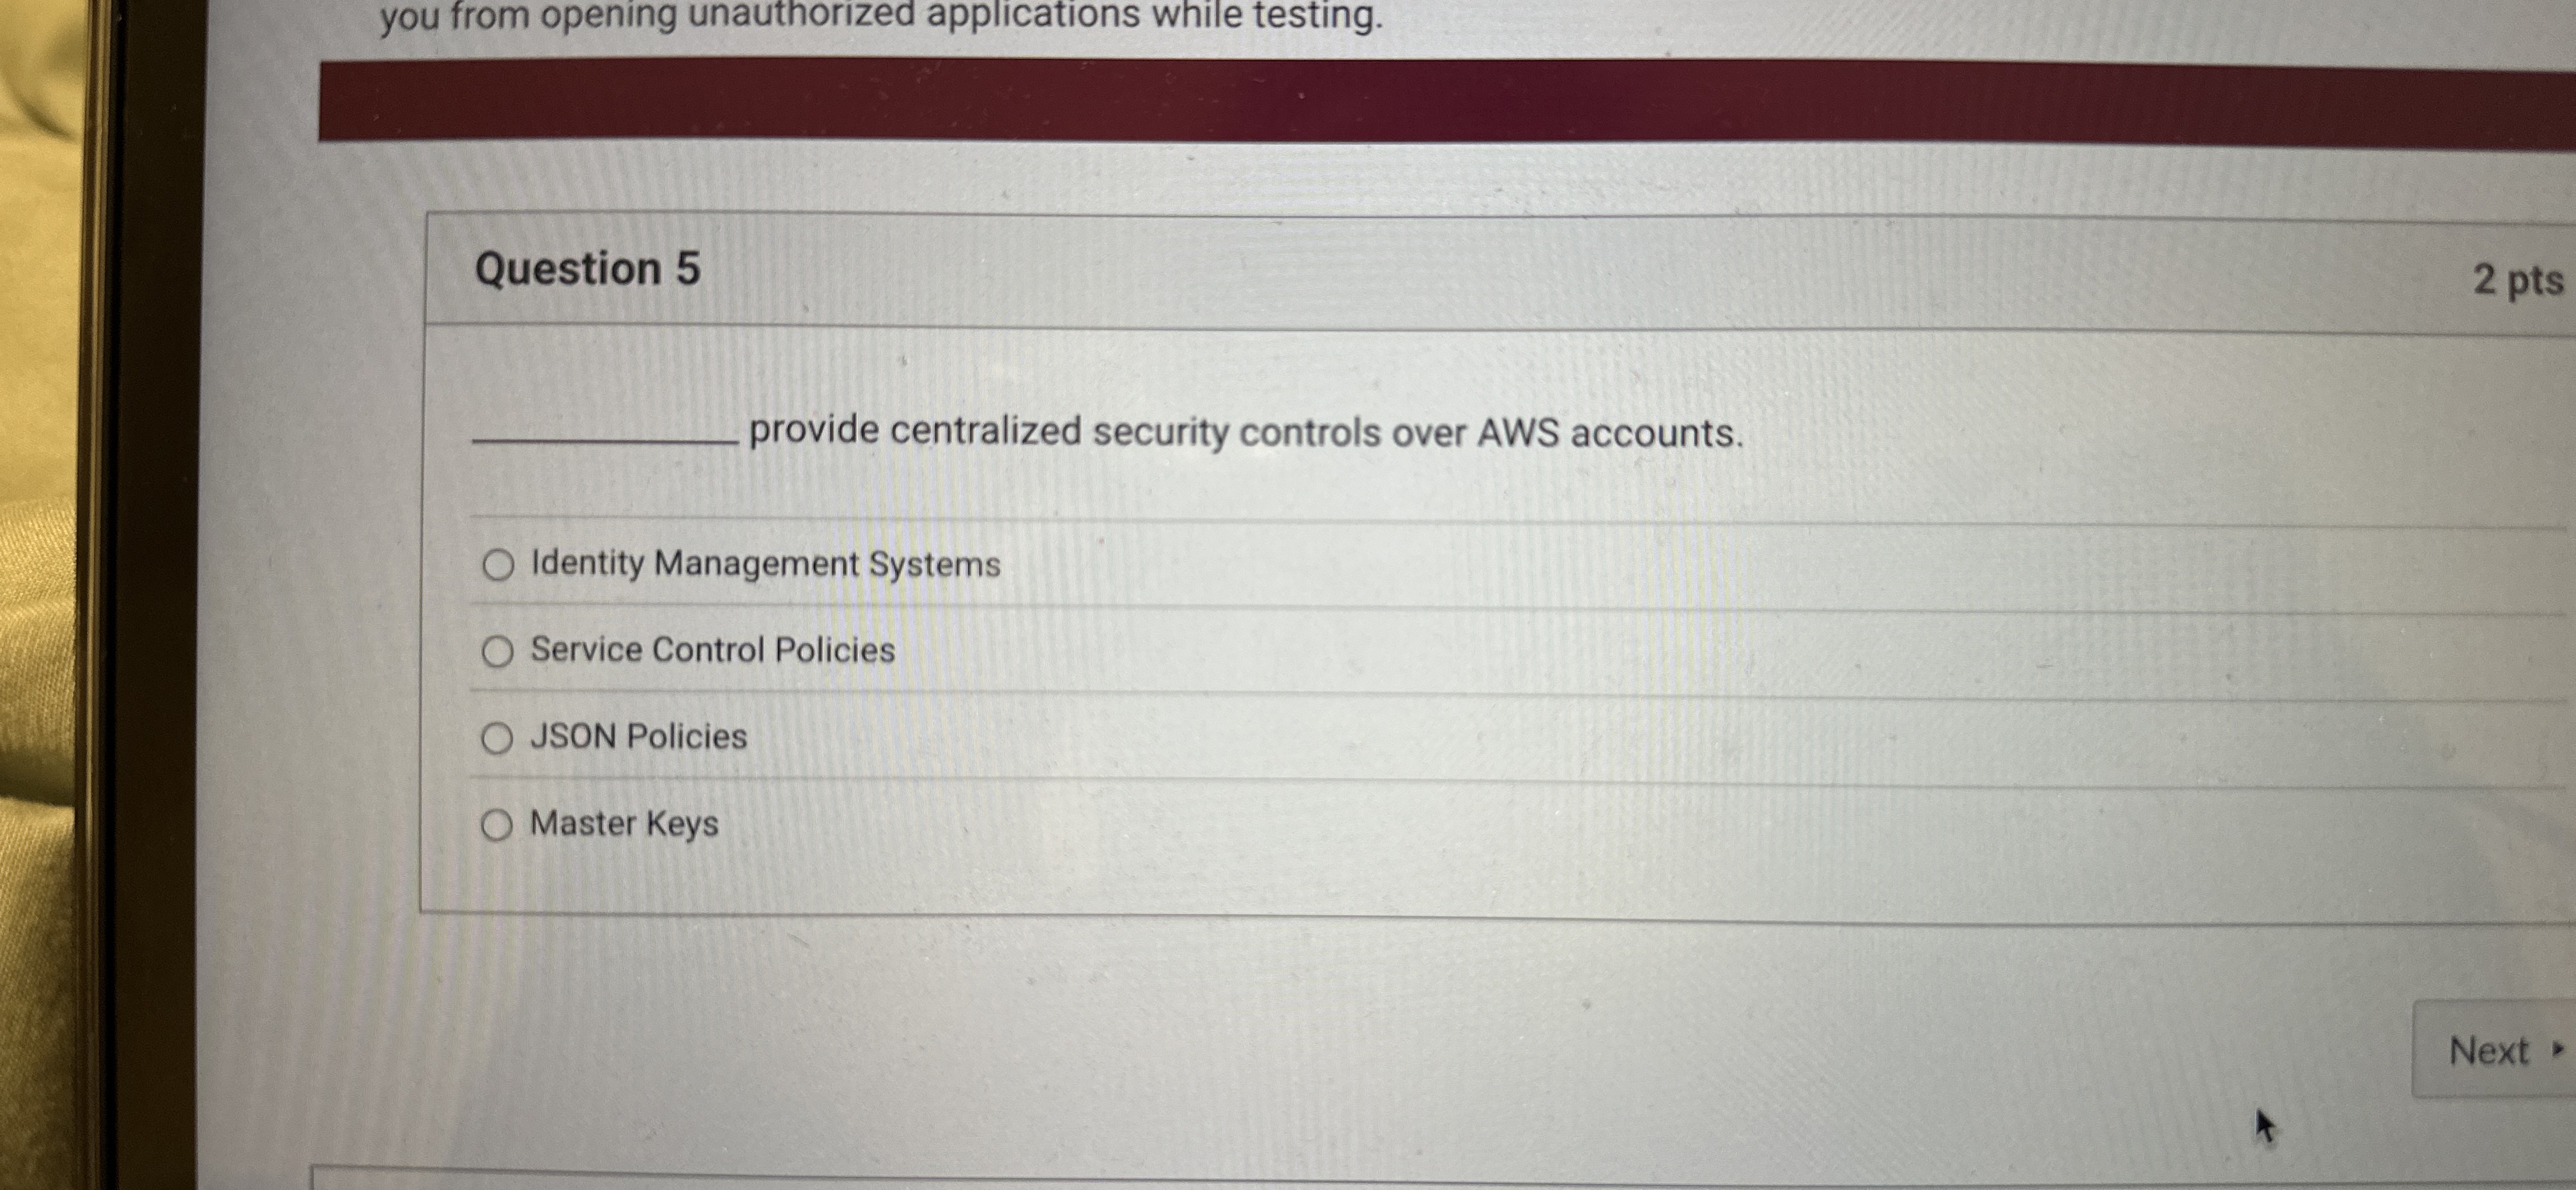Select the Service Control Policies radio button
2576x1190 pixels.
(497, 652)
